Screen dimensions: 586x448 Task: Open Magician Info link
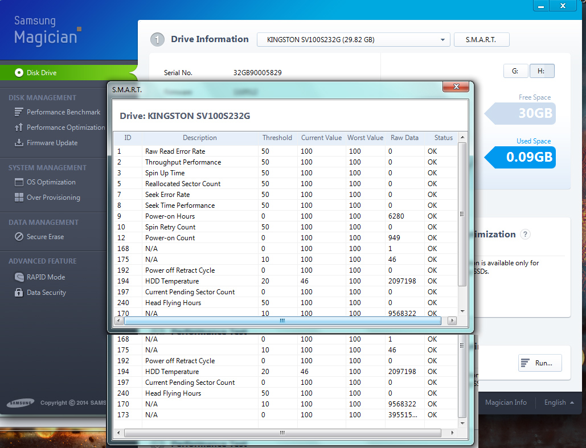(x=506, y=402)
